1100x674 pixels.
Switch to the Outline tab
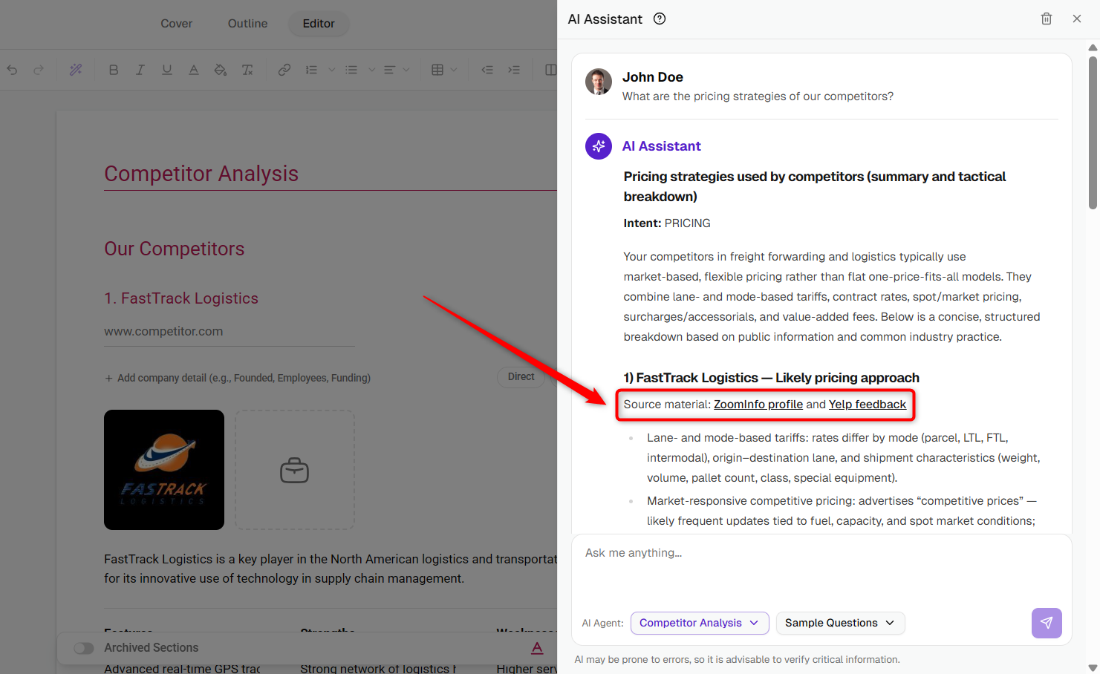[248, 24]
